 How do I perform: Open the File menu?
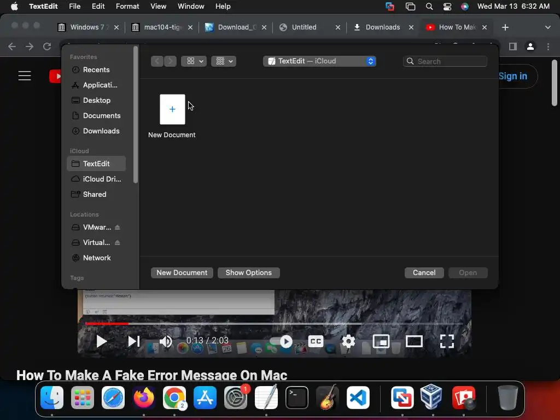point(74,7)
